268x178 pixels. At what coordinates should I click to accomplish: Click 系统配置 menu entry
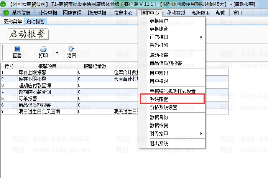tap(172, 99)
